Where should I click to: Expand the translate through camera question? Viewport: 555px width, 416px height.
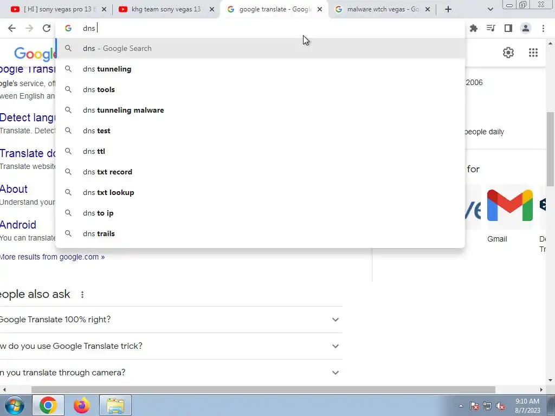click(170, 373)
